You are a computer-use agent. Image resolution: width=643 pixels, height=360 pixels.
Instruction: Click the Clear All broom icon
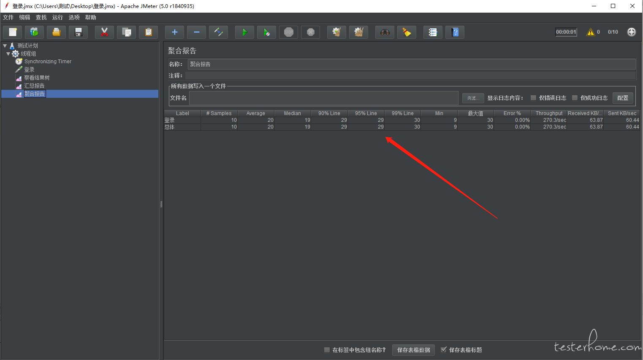[358, 32]
